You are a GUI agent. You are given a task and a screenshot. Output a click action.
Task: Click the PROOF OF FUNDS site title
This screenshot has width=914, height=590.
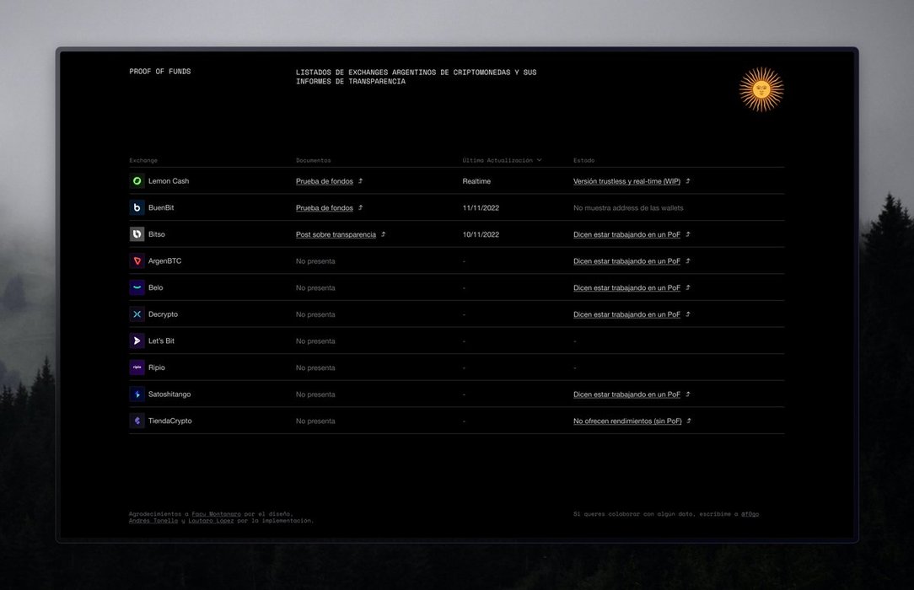tap(160, 72)
